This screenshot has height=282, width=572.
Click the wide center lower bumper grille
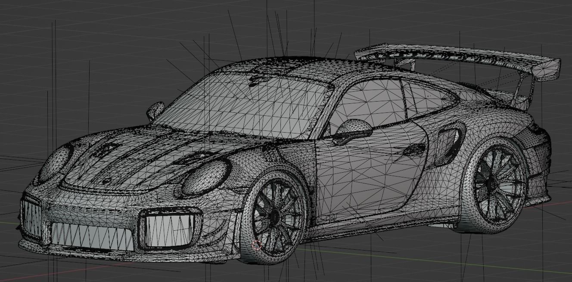point(93,237)
